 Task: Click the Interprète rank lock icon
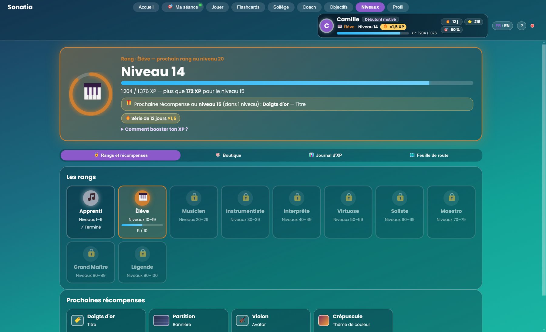coord(297,198)
